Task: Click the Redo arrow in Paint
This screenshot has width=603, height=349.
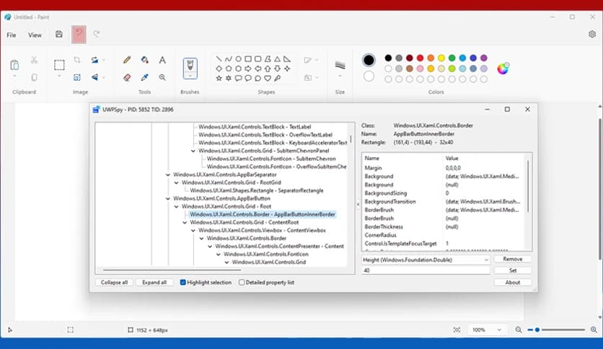Action: (97, 34)
